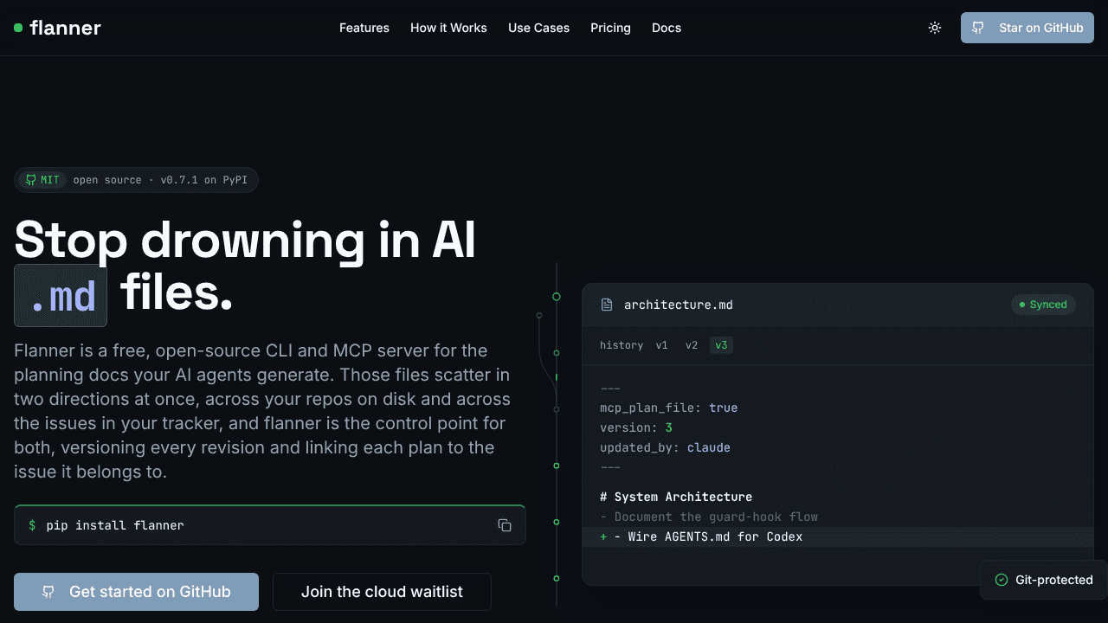This screenshot has height=623, width=1108.
Task: Click the MIT license badge
Action: pos(42,180)
